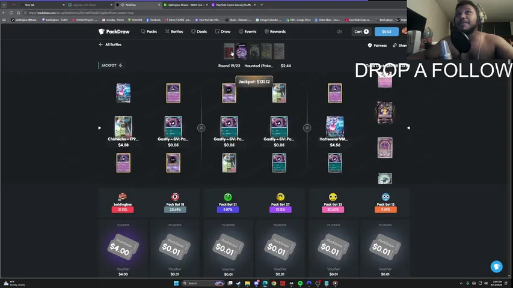The image size is (513, 288).
Task: Open the Facebook bookmark
Action: [153, 20]
